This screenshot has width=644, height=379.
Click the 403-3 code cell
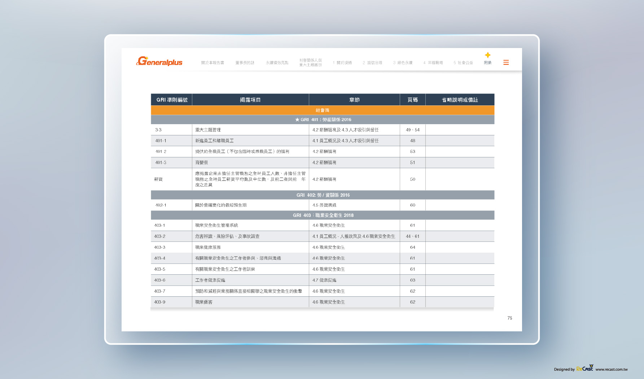pos(172,247)
